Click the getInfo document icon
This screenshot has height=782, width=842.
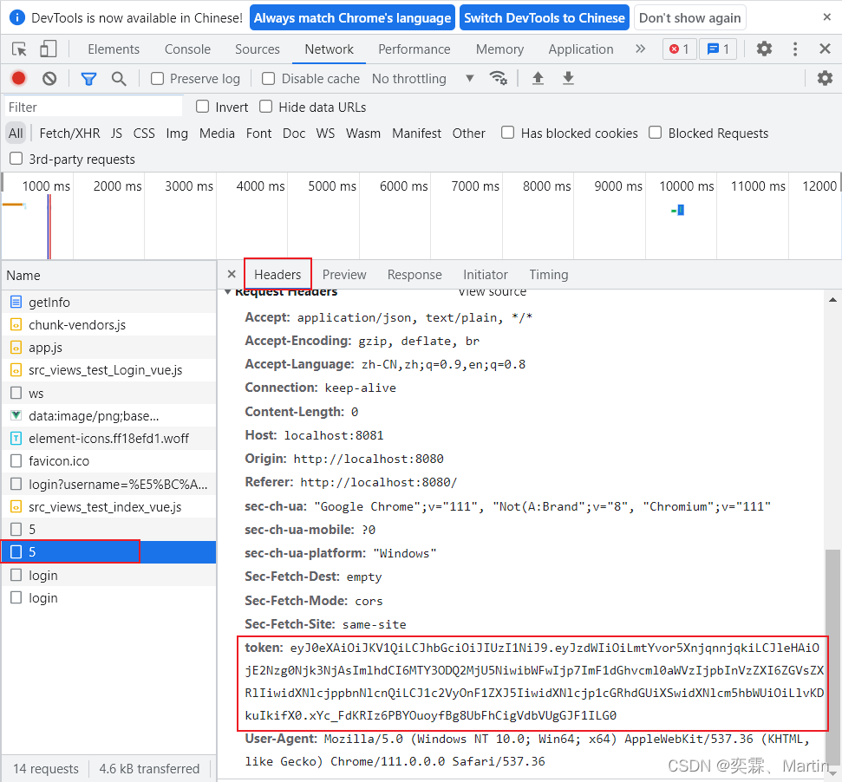coord(16,303)
